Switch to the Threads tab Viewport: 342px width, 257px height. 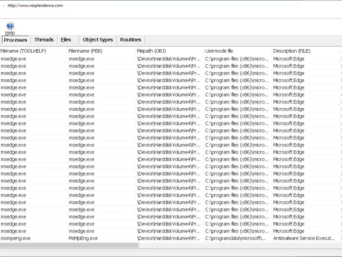tap(44, 40)
